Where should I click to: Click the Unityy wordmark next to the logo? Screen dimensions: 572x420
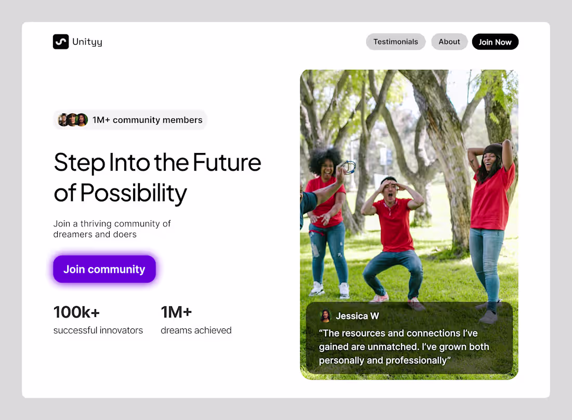point(87,42)
